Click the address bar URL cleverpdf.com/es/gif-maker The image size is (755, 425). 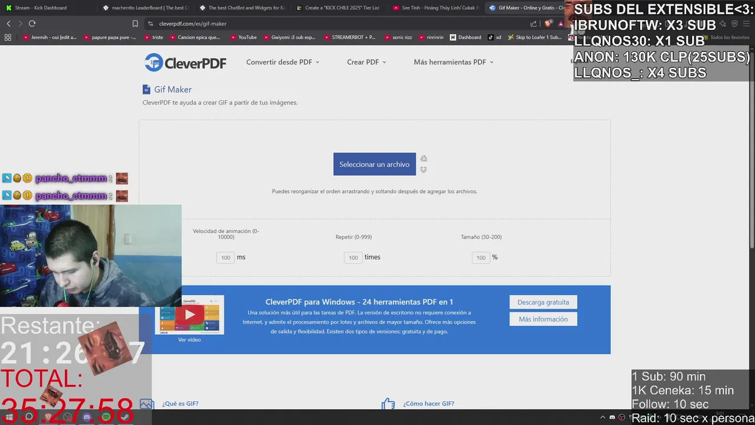[193, 24]
